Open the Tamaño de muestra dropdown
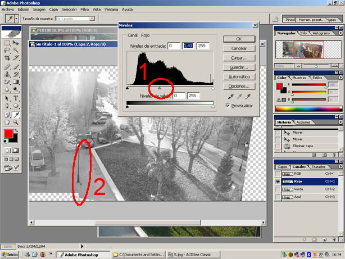Image resolution: width=345 pixels, height=259 pixels. click(92, 19)
